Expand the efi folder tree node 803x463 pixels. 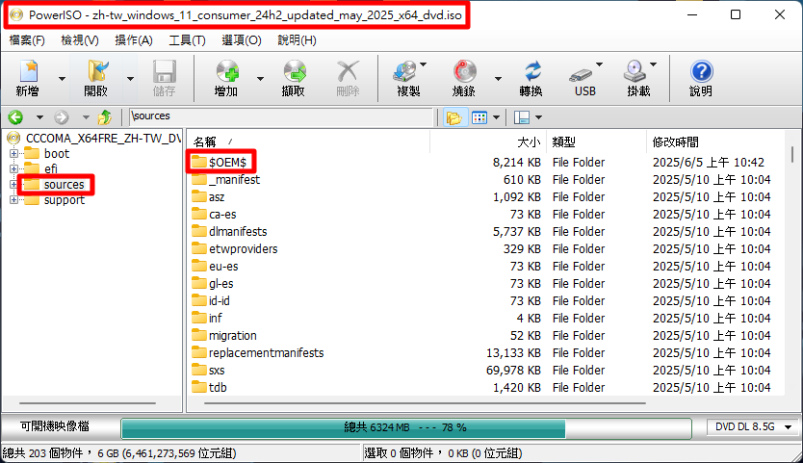(13, 169)
